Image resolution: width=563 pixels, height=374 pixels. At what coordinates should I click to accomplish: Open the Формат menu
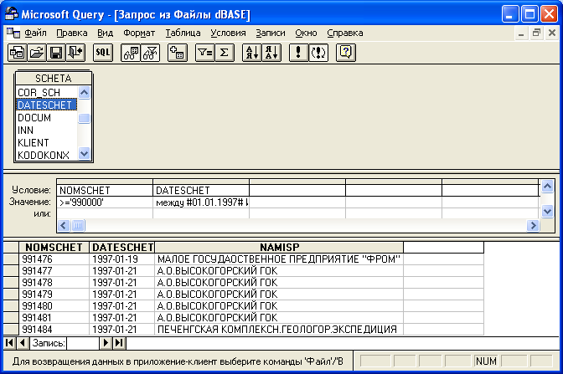[139, 33]
